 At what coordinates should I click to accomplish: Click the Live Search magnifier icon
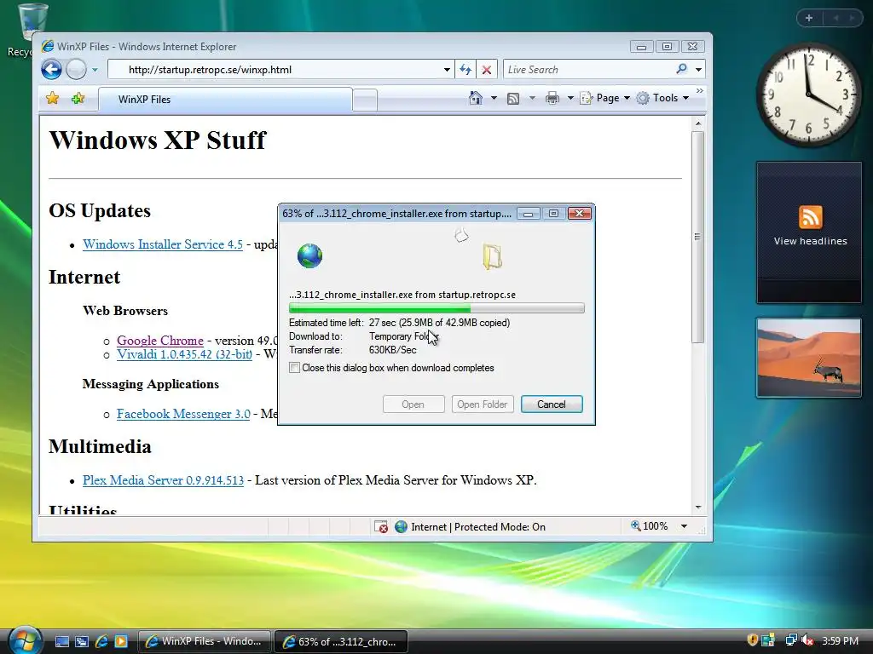point(681,69)
